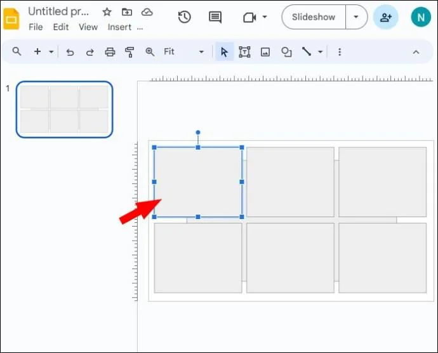Image resolution: width=438 pixels, height=353 pixels.
Task: Click the right-middle resize handle of selection
Action: pos(242,182)
